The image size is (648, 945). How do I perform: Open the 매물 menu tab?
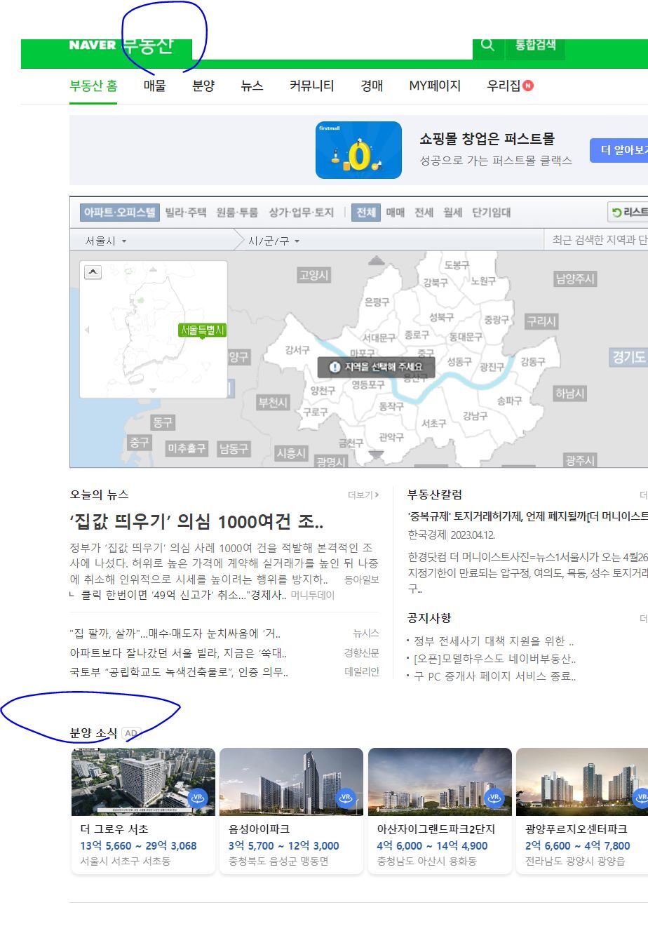click(x=155, y=86)
